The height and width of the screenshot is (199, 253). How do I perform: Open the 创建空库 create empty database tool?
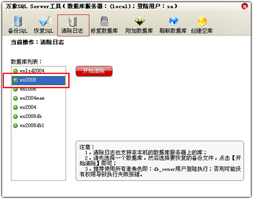[202, 25]
